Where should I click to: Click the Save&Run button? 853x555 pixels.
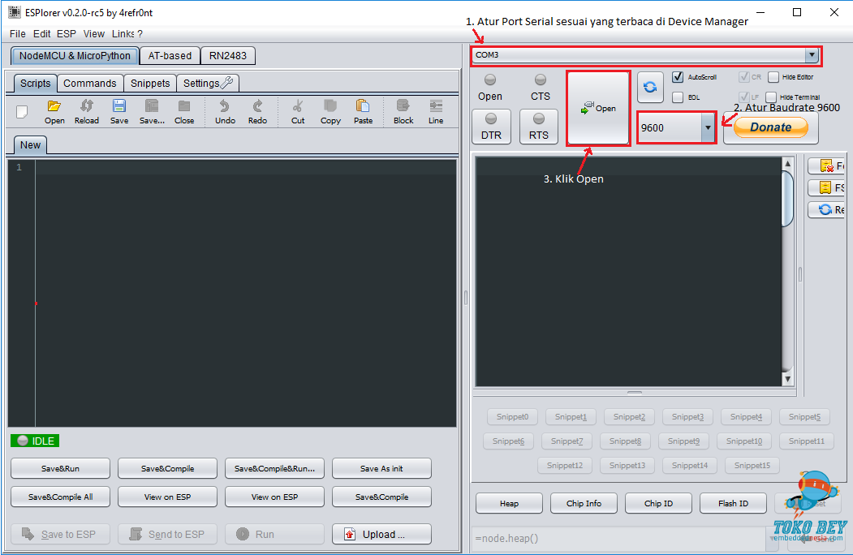pyautogui.click(x=60, y=468)
